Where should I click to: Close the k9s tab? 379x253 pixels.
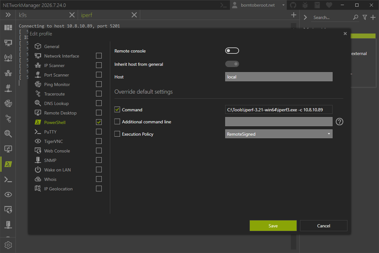(x=72, y=15)
